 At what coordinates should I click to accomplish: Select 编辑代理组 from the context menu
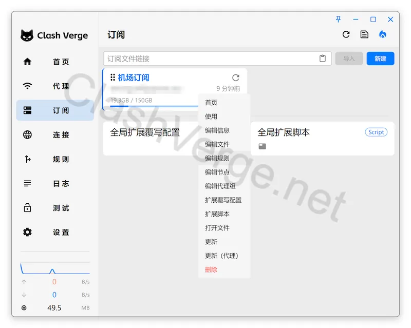click(224, 186)
